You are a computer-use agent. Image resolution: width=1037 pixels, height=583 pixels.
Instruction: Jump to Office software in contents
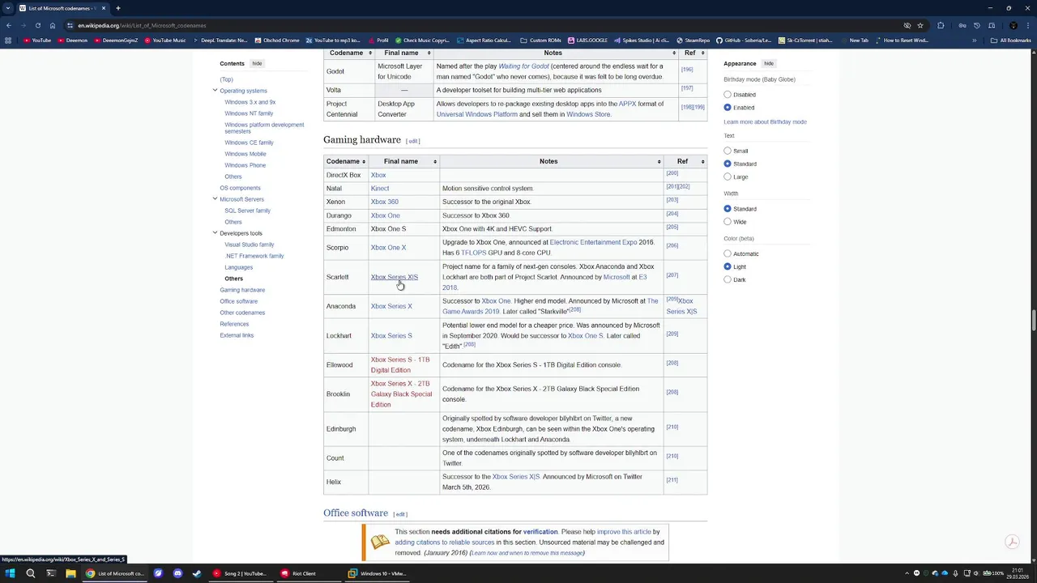click(238, 301)
